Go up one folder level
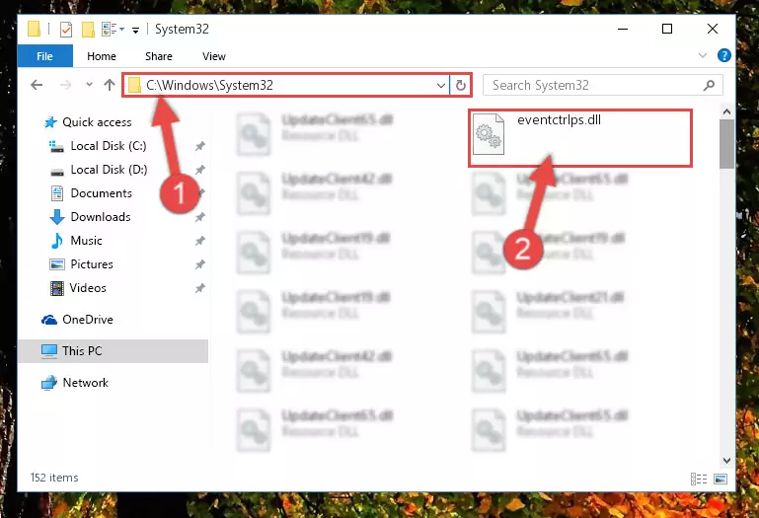This screenshot has width=759, height=518. [x=110, y=85]
